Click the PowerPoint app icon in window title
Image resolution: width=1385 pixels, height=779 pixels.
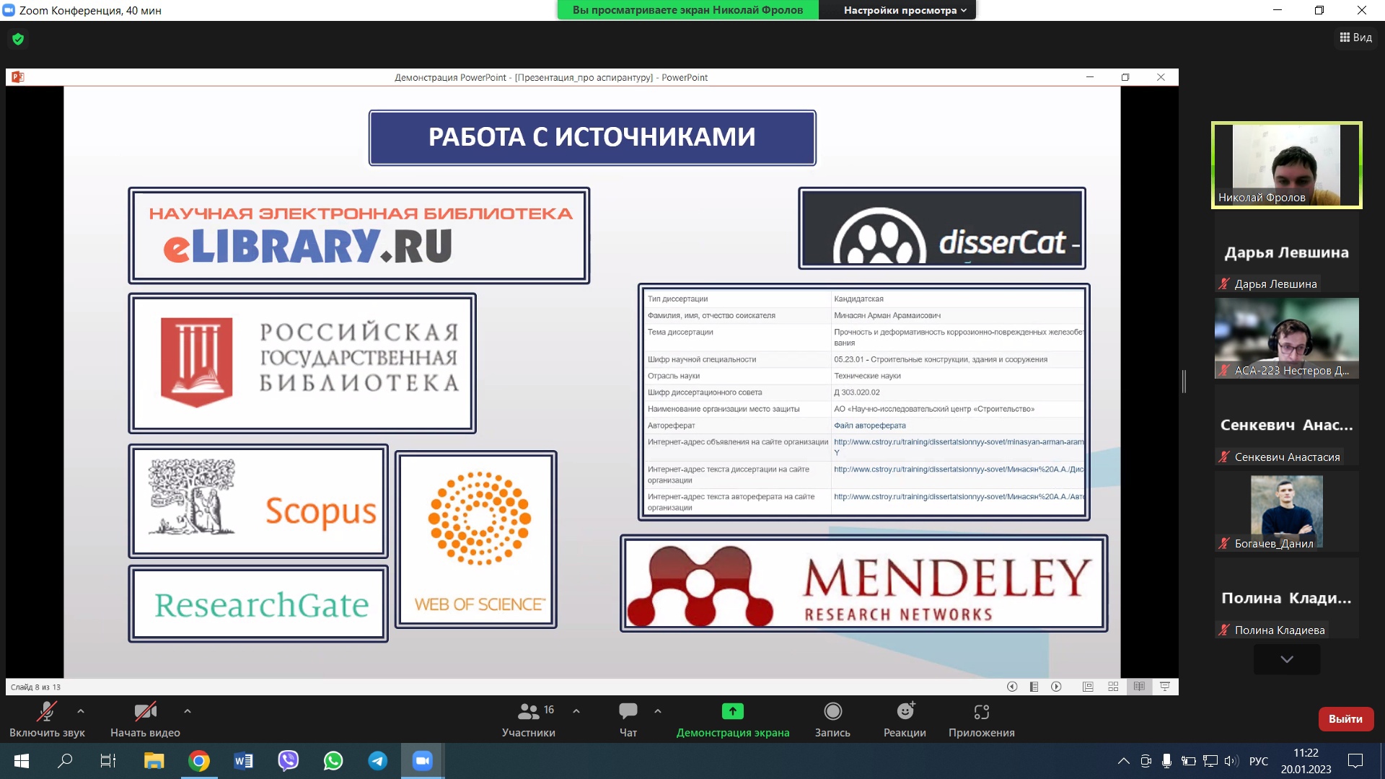[18, 77]
